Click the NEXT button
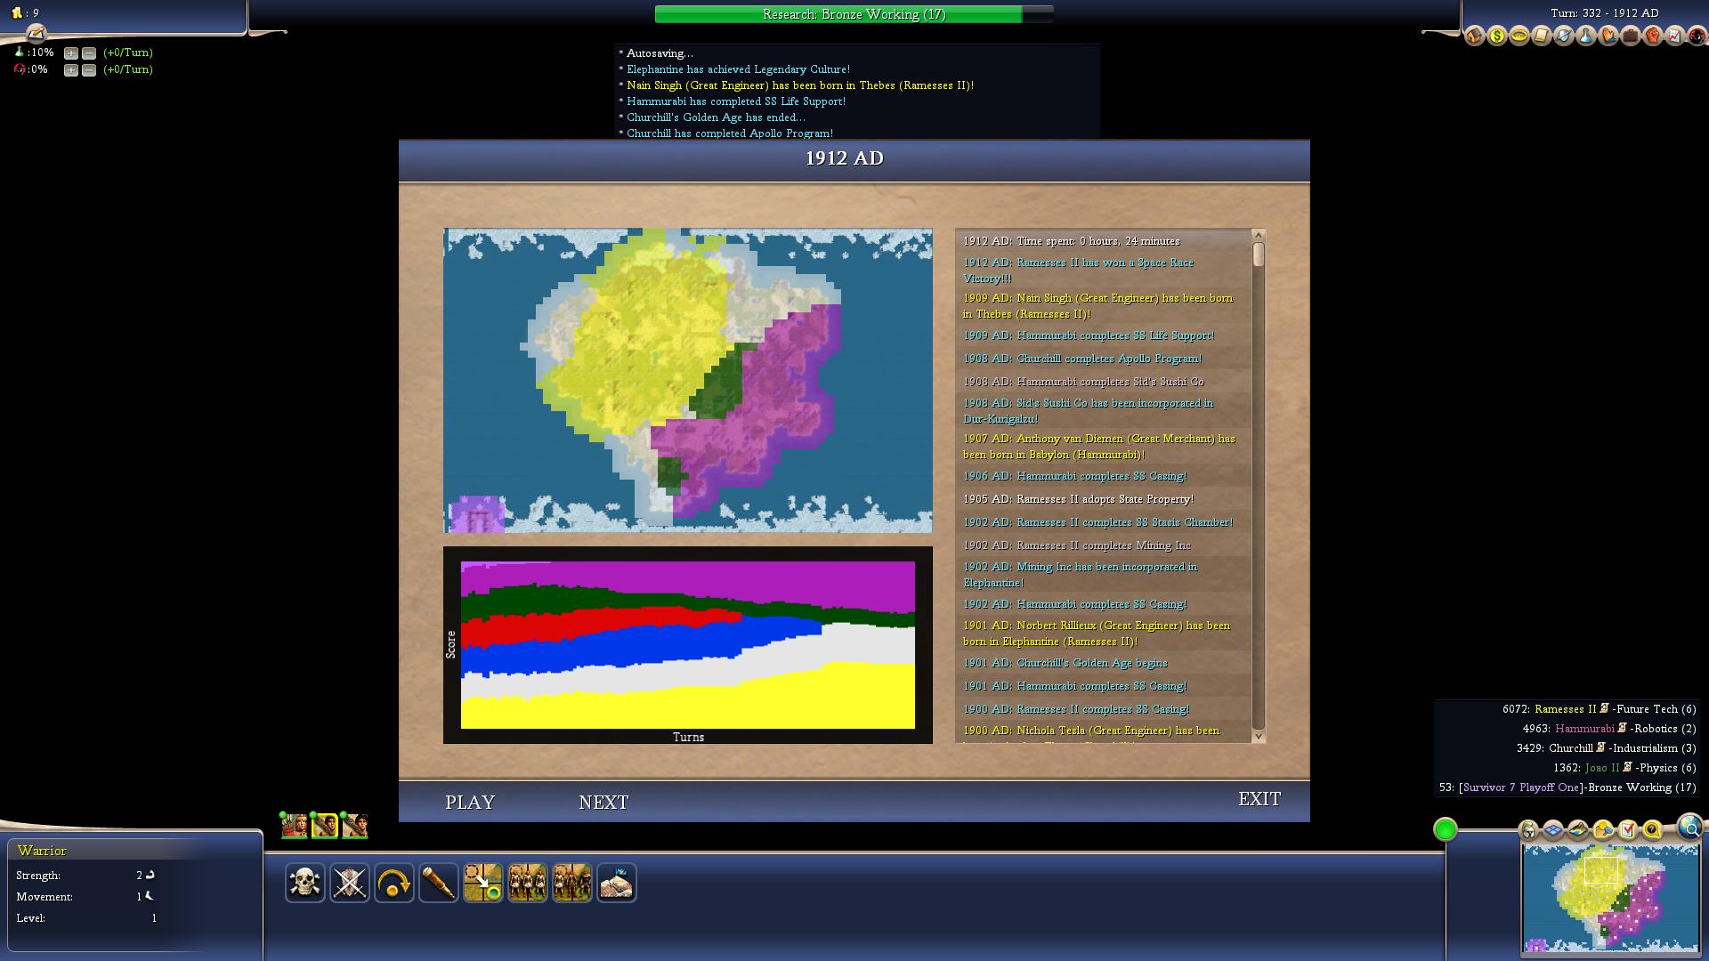The height and width of the screenshot is (961, 1709). (603, 802)
